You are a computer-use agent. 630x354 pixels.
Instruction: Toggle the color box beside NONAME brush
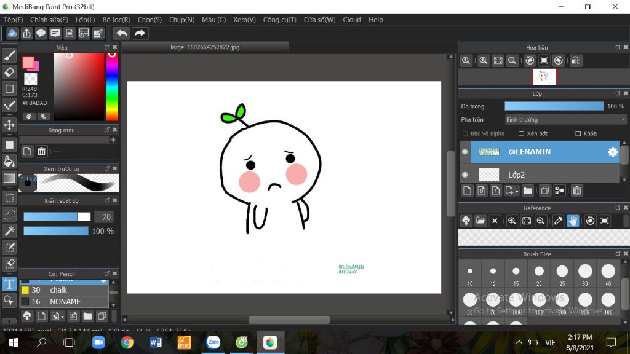pyautogui.click(x=25, y=301)
